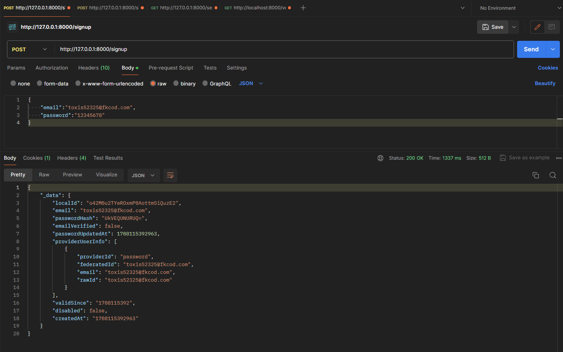Switch response view to Preview
This screenshot has width=563, height=352.
(72, 175)
